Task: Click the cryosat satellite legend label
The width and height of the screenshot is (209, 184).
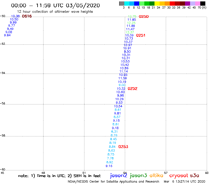Action: click(179, 176)
